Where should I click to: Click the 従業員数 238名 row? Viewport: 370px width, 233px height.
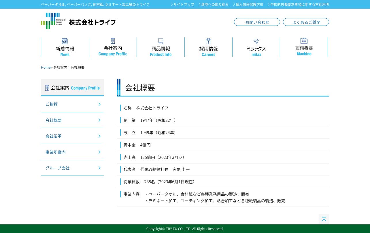point(223,182)
